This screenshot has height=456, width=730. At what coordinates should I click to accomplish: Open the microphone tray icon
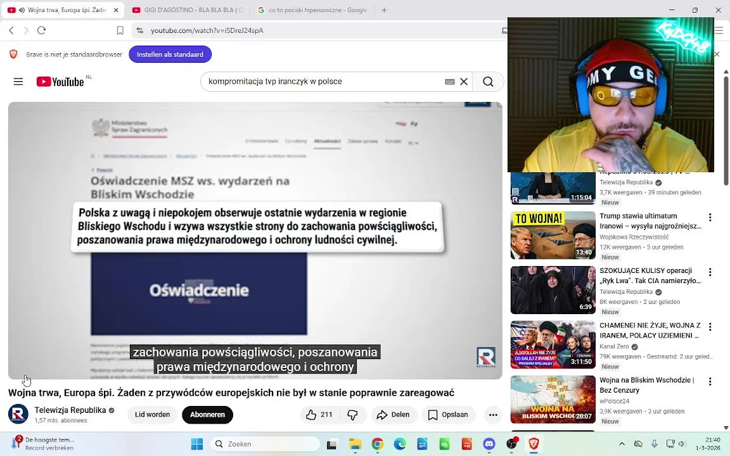click(x=654, y=444)
